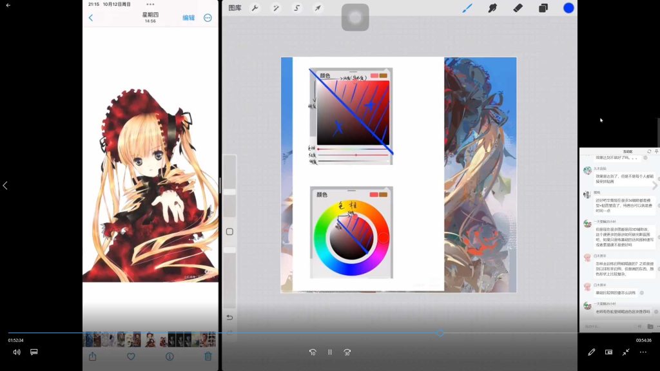Click the video progress bar handle
This screenshot has height=371, width=660.
440,333
